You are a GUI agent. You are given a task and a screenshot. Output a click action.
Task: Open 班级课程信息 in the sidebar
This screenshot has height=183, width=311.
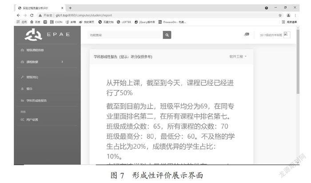pos(32,50)
